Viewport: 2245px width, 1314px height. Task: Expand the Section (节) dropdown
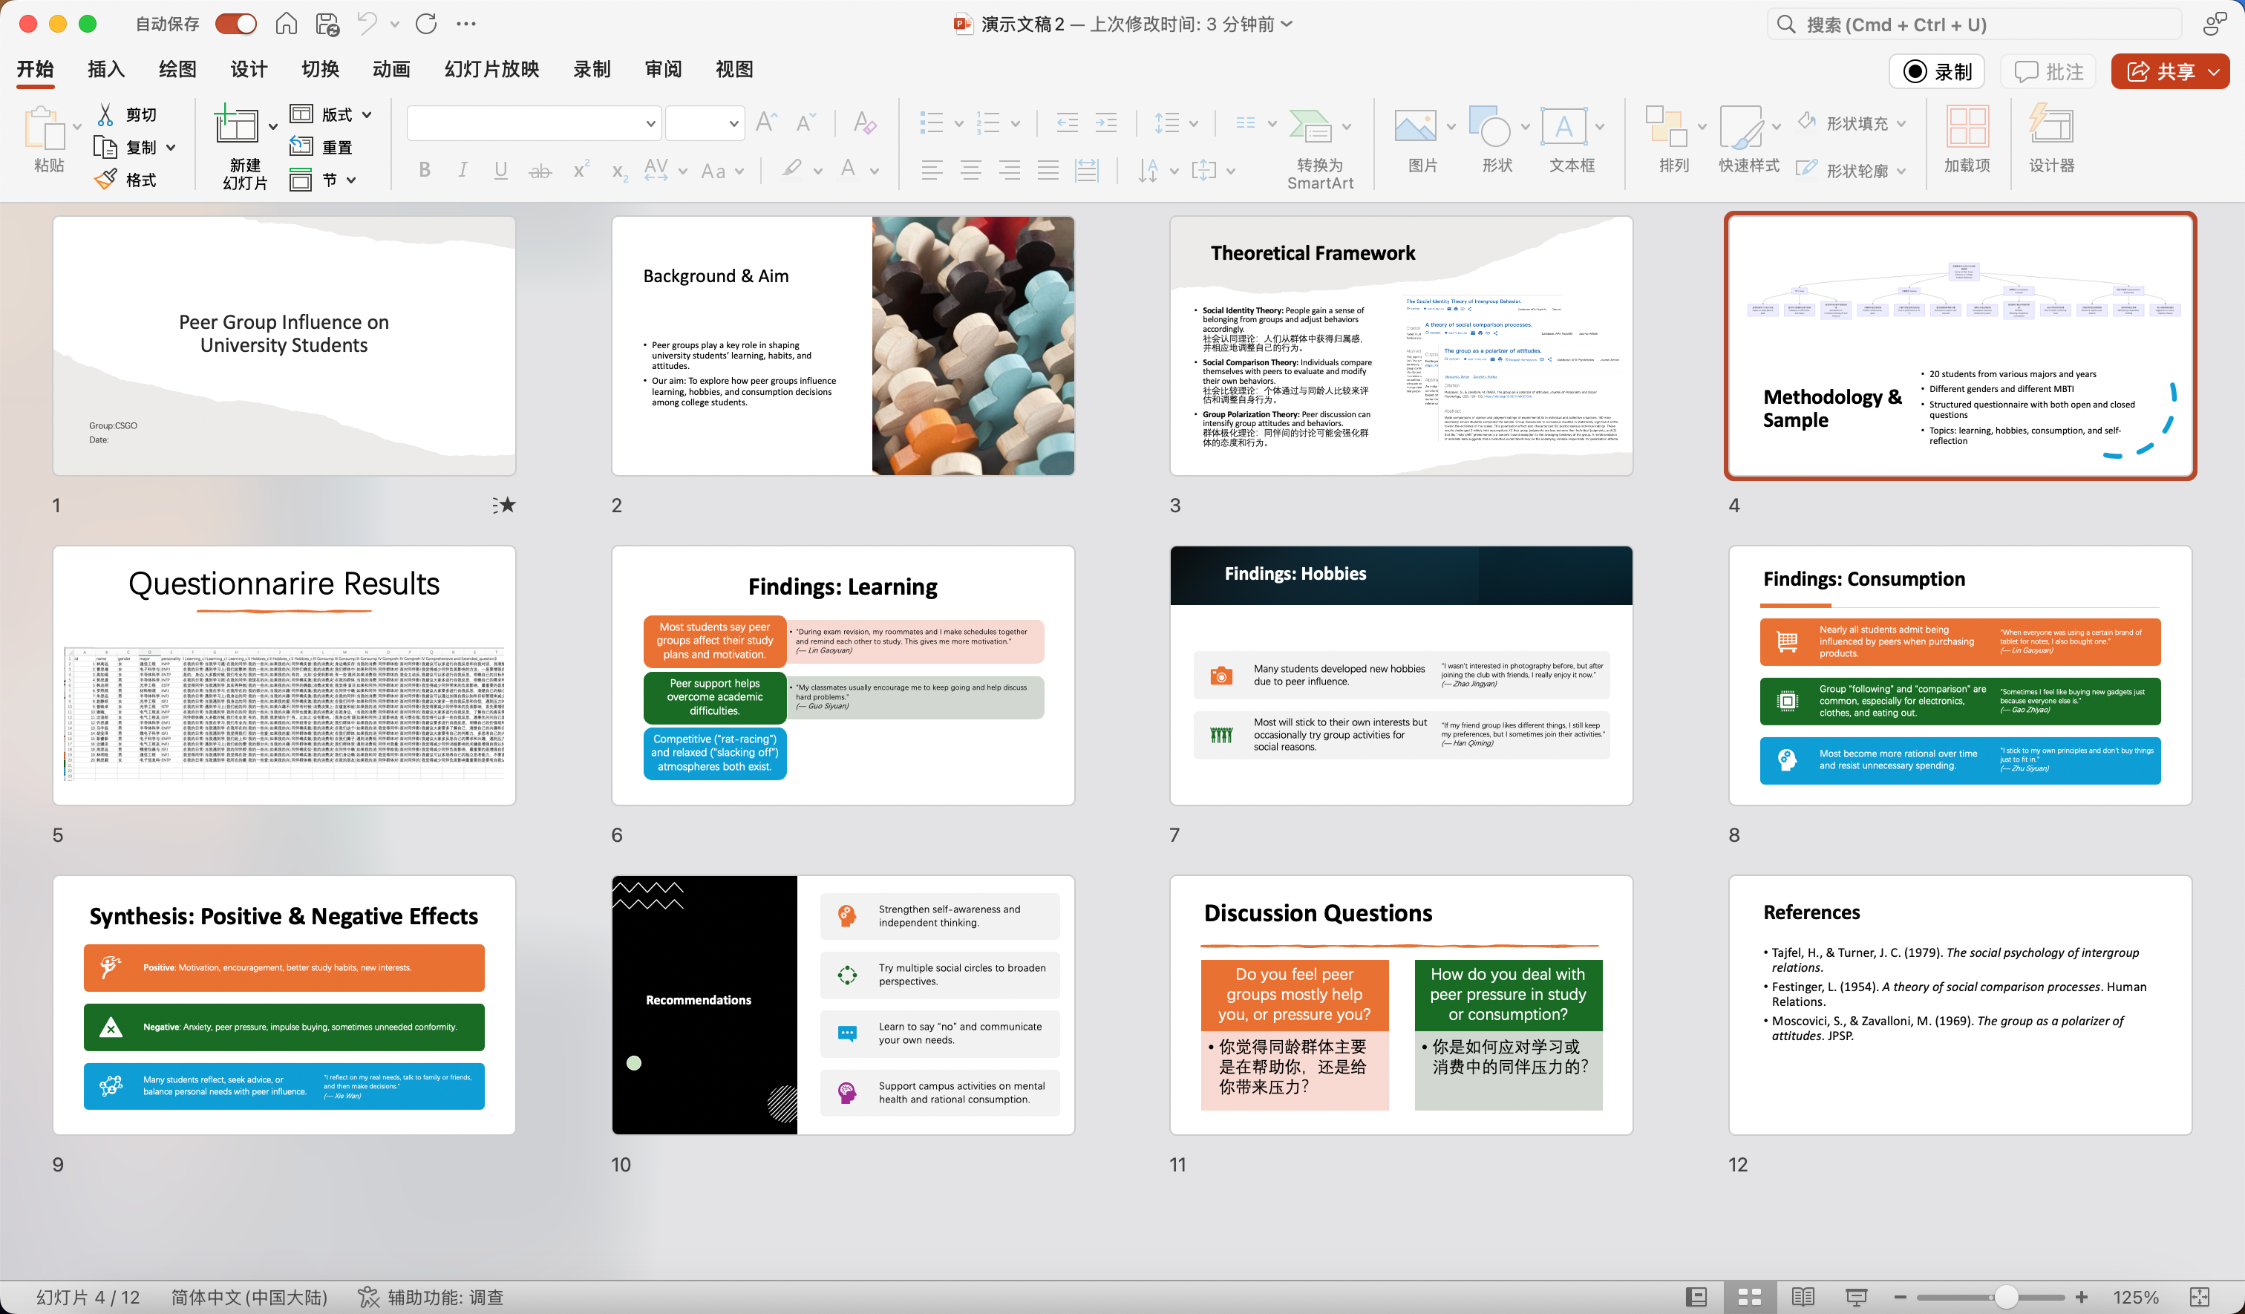(x=351, y=180)
